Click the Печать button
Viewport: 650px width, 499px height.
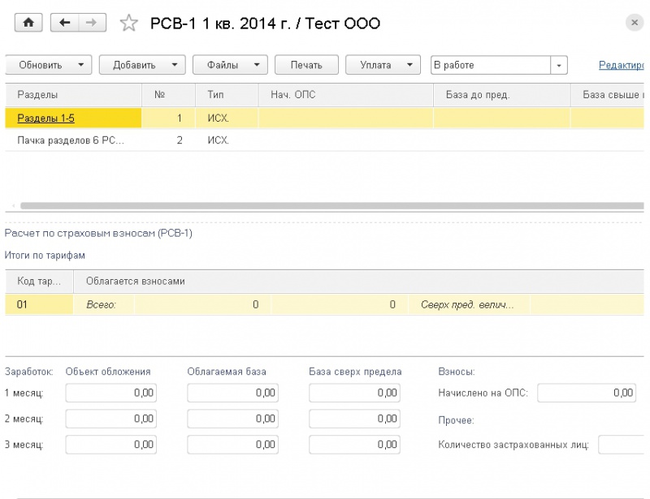click(306, 65)
